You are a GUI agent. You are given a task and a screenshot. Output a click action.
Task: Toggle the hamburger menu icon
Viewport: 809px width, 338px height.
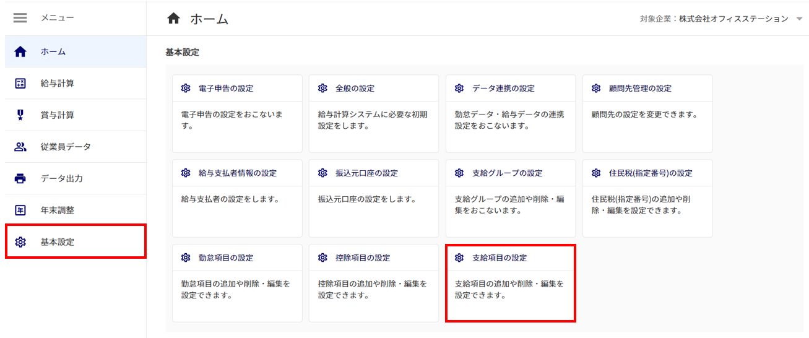coord(20,18)
